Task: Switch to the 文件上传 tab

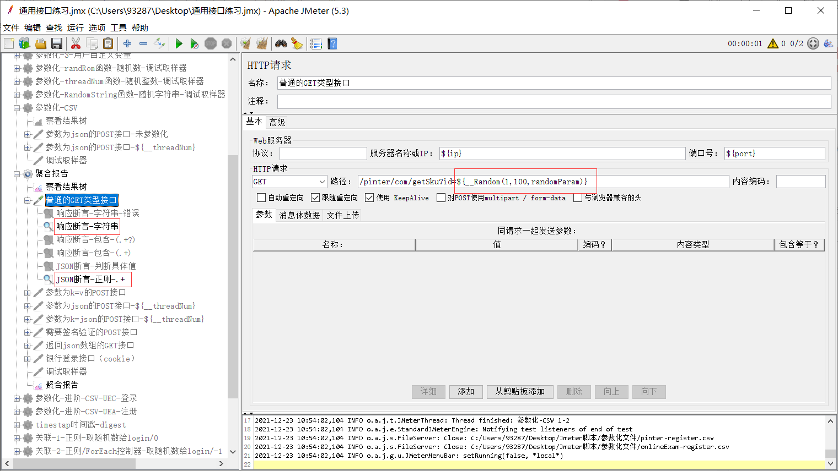Action: point(343,215)
